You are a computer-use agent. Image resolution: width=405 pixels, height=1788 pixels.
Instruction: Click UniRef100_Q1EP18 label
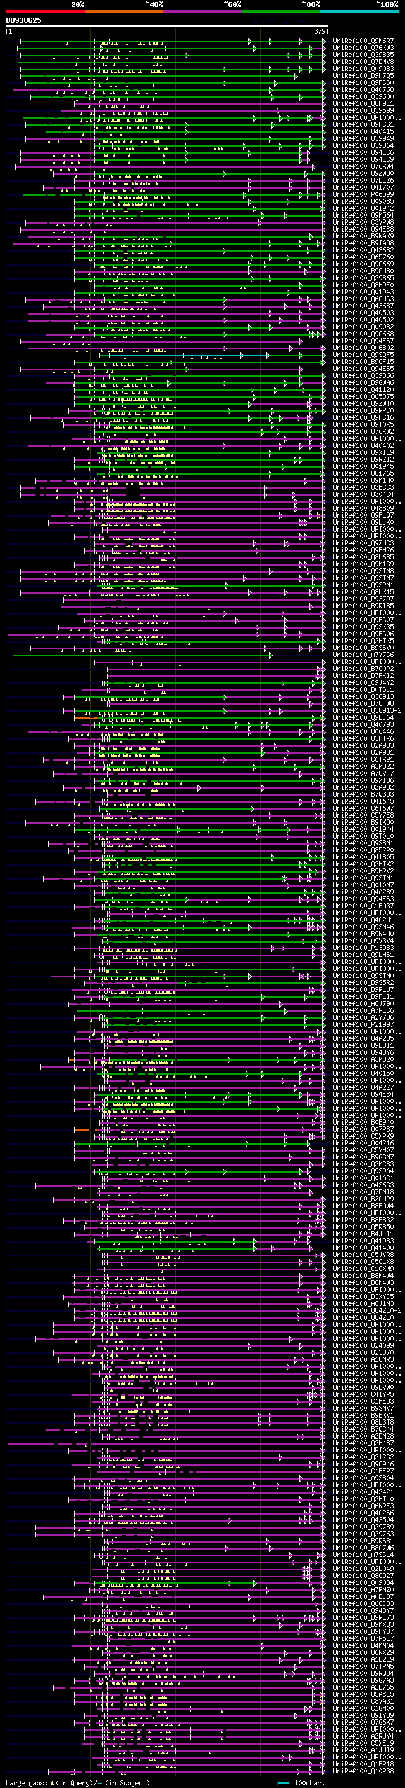tap(363, 1764)
